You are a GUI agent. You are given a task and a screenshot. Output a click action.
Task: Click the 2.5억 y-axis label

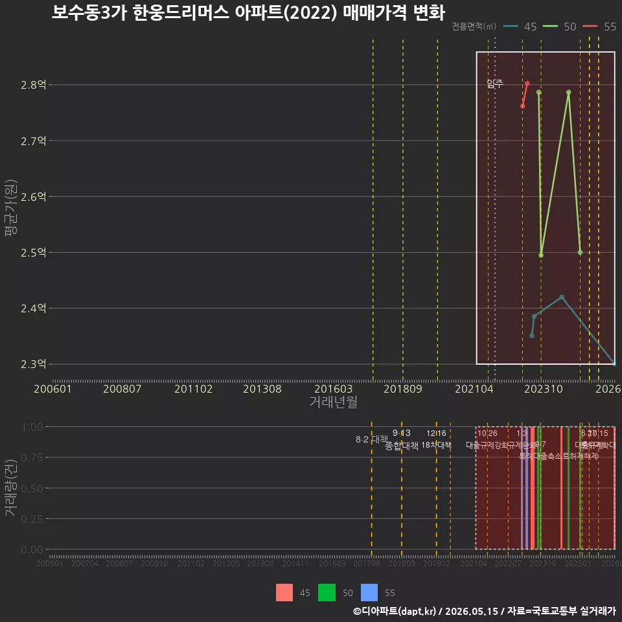33,253
